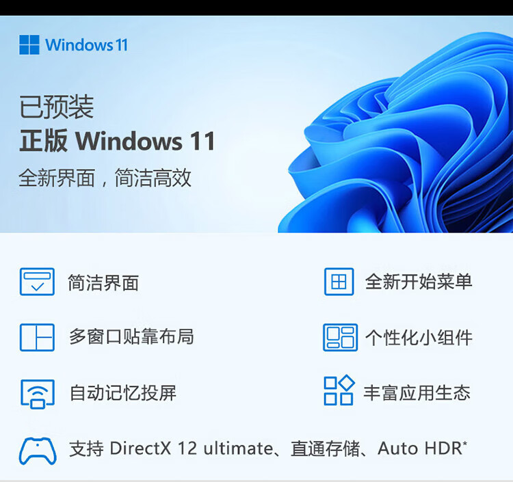Select the 简洁界面 label
Screen dimensions: 513x482
click(103, 282)
